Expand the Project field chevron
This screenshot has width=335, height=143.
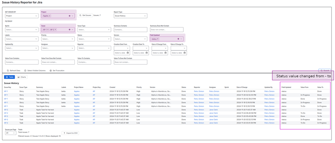(x=72, y=16)
